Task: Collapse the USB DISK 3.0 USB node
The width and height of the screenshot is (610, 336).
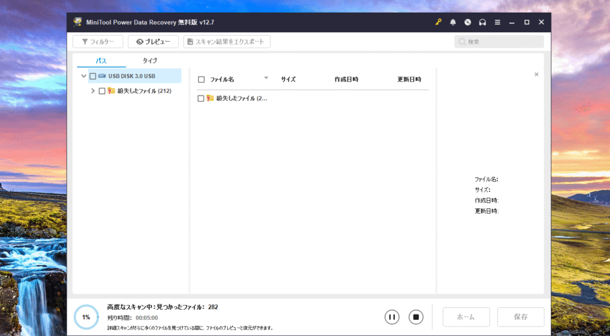Action: tap(83, 76)
